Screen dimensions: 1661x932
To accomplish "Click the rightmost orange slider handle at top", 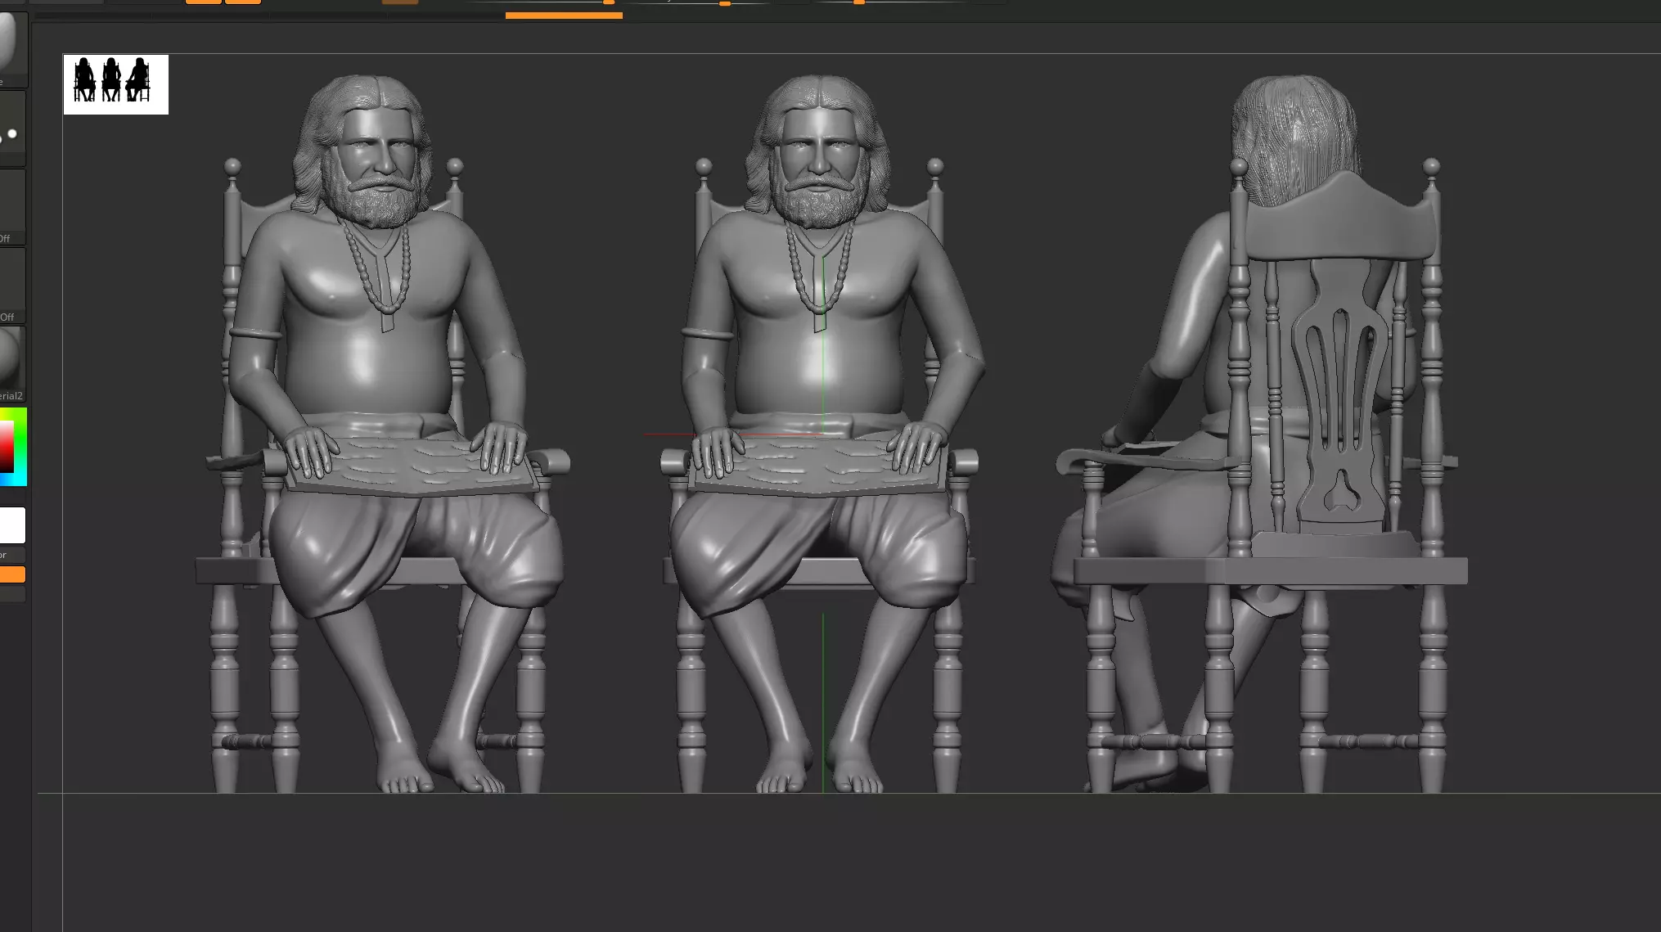I will click(x=859, y=2).
